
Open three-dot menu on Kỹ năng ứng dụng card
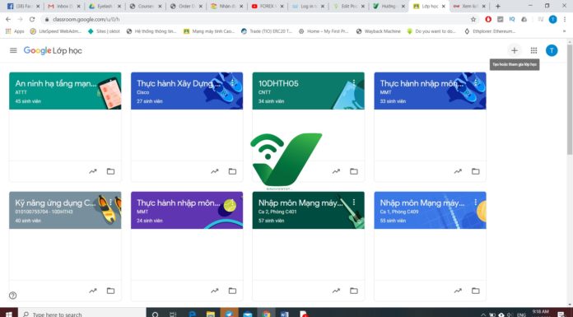pos(110,203)
